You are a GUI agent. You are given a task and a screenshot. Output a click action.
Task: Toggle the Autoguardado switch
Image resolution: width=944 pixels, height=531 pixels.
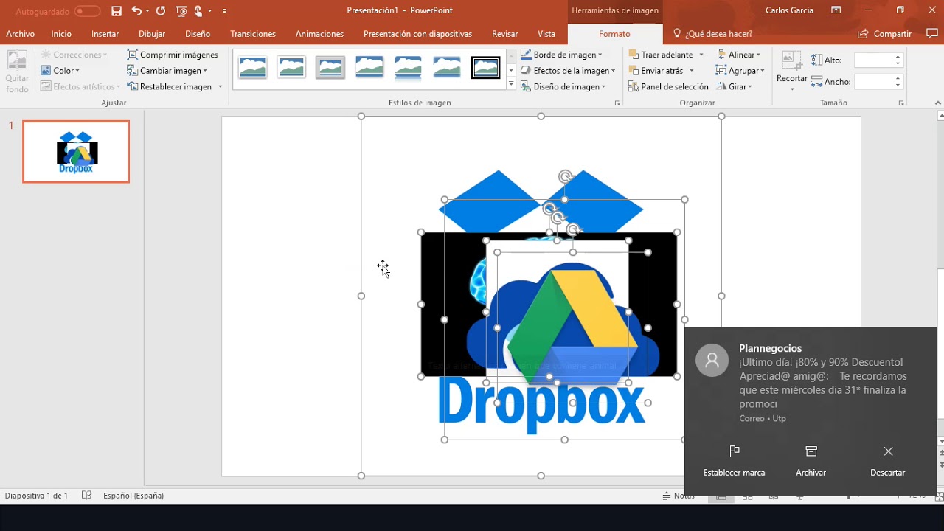tap(87, 11)
